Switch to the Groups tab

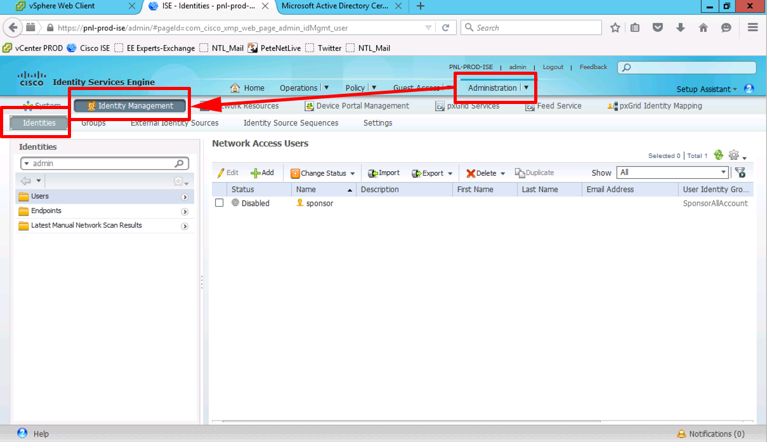(93, 123)
